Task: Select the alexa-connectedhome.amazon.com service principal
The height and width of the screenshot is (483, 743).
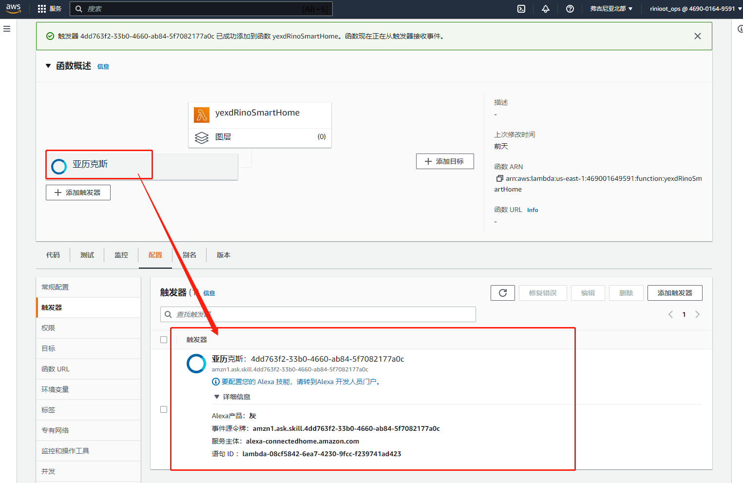Action: 303,441
